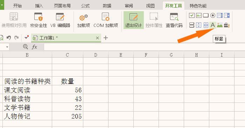The width and height of the screenshot is (245, 128).
Task: Switch to the 数据 tab
Action: pos(107,6)
